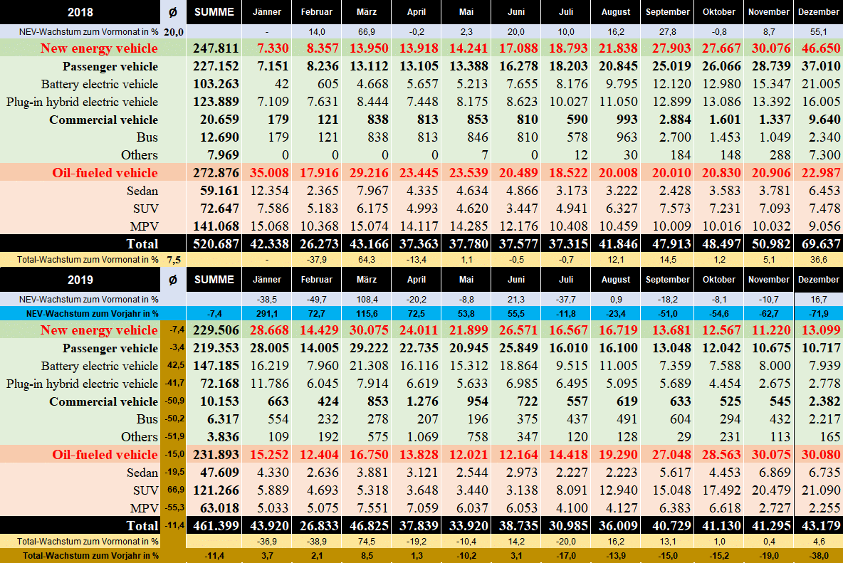Viewport: 843px width, 563px height.
Task: Select the Total-Wachstum zum Vorjahr in % label
Action: [x=90, y=555]
